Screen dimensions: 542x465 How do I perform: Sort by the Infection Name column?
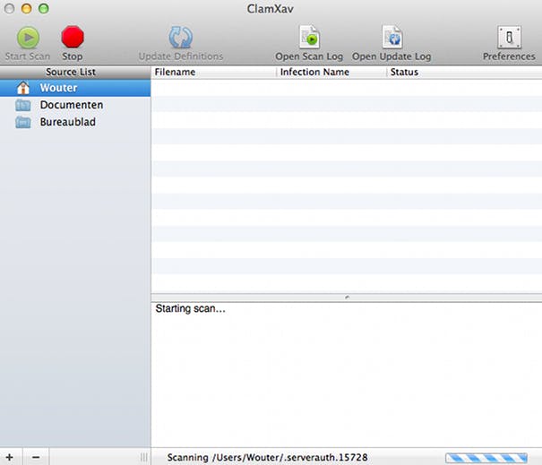(331, 72)
